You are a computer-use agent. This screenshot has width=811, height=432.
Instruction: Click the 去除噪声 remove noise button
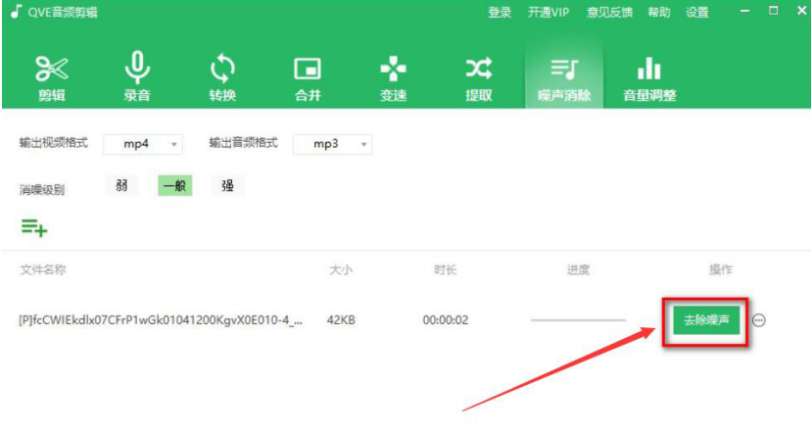coord(706,320)
